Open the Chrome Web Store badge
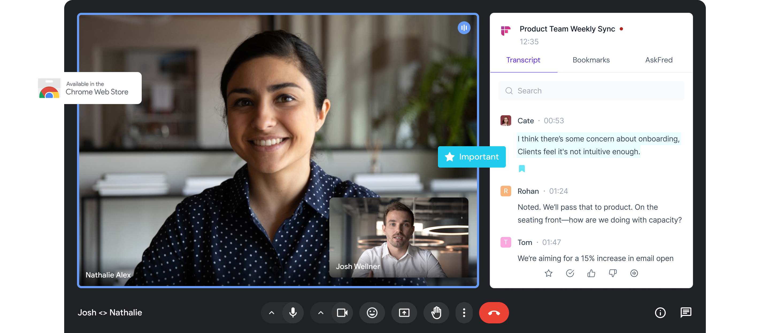Viewport: 770px width, 333px height. 85,88
